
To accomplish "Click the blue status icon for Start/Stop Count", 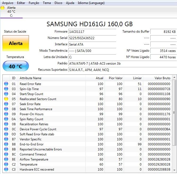I will pyautogui.click(x=6, y=94).
